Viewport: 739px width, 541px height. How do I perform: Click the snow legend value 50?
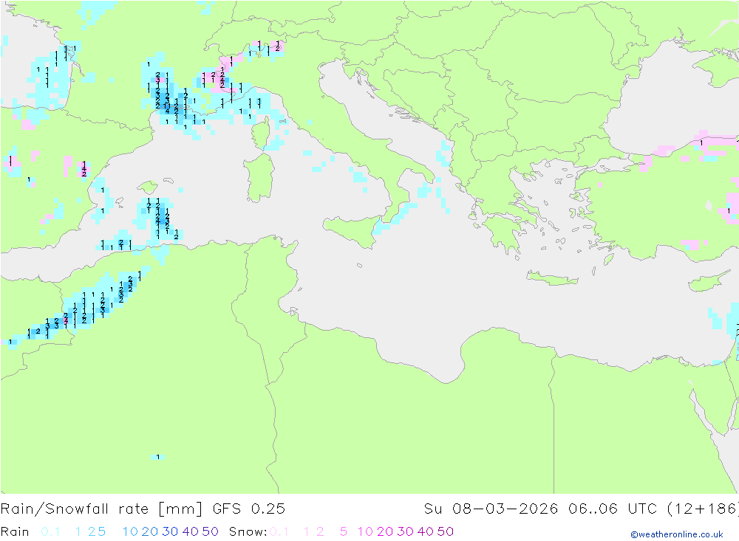point(446,531)
